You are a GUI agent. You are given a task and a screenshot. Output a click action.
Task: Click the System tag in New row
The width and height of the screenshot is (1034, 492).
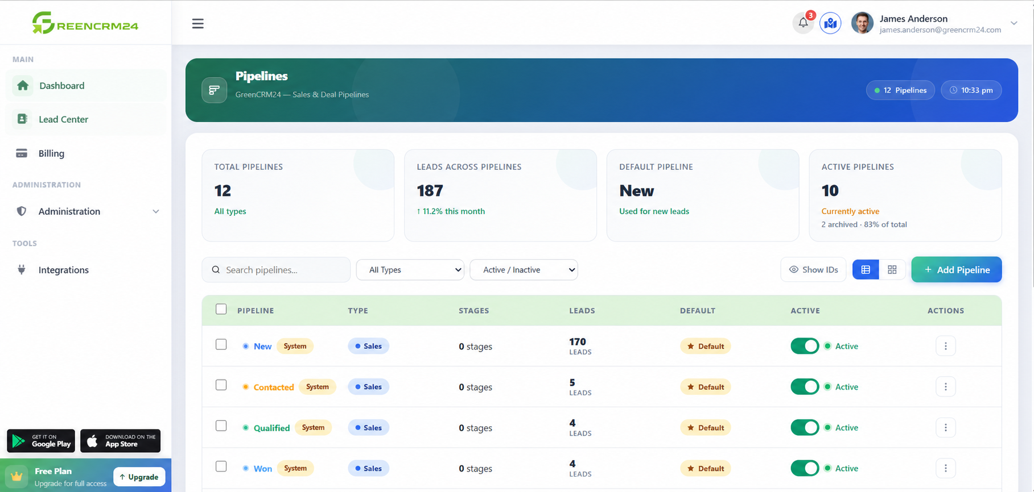pos(295,346)
